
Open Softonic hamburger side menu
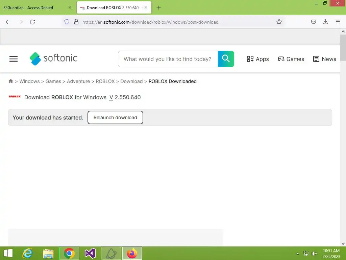14,59
